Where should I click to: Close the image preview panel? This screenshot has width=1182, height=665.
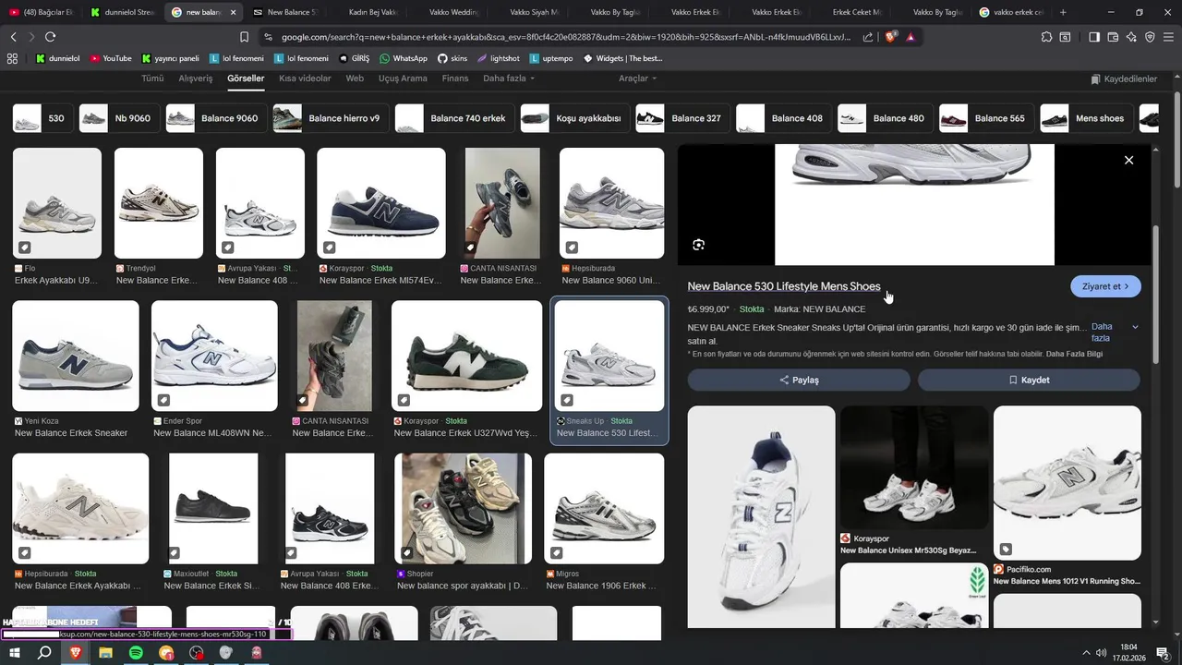(1128, 160)
